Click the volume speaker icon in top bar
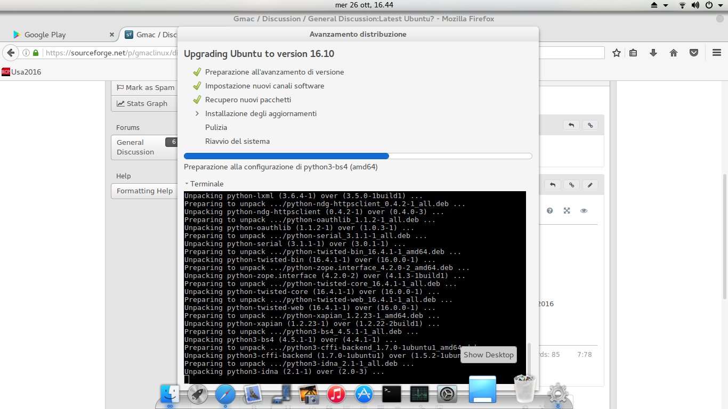The image size is (728, 409). 695,5
